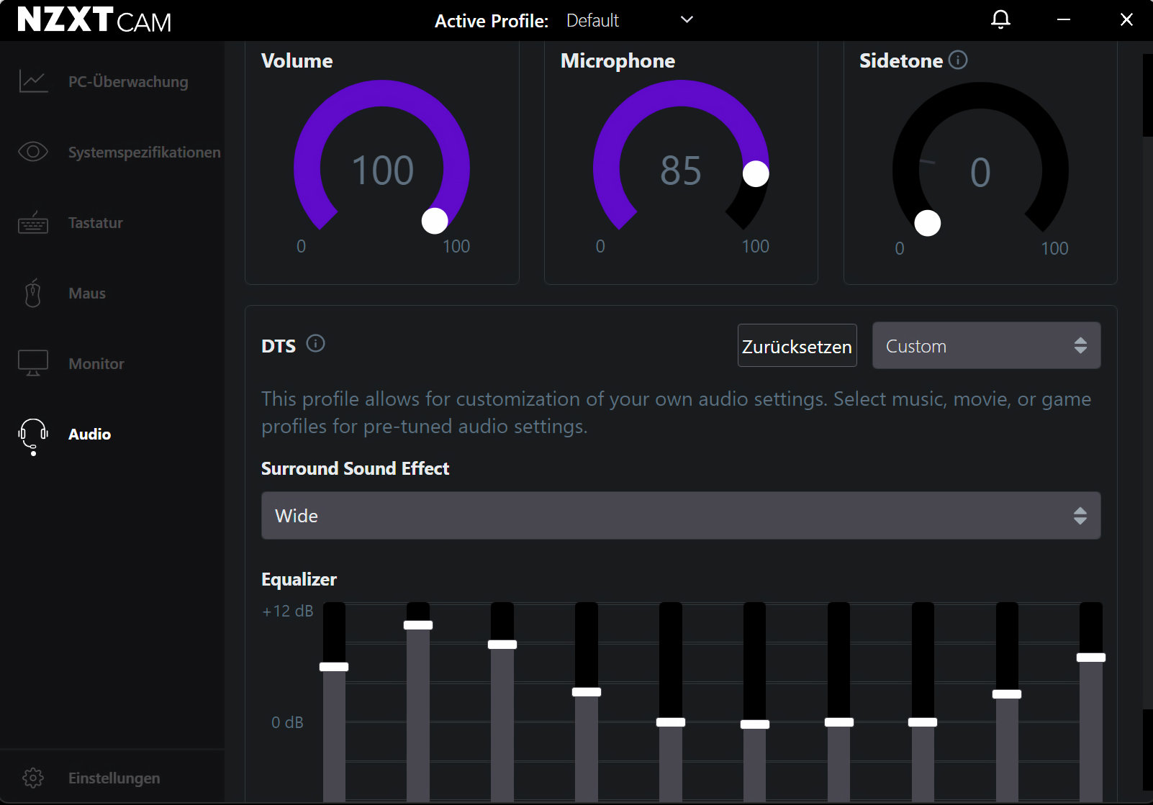Click the first equalizer band handle
Viewport: 1153px width, 805px height.
(x=334, y=667)
